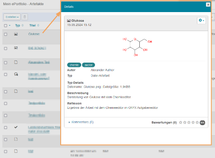Sort by Titel column
The width and height of the screenshot is (215, 158).
click(x=34, y=25)
